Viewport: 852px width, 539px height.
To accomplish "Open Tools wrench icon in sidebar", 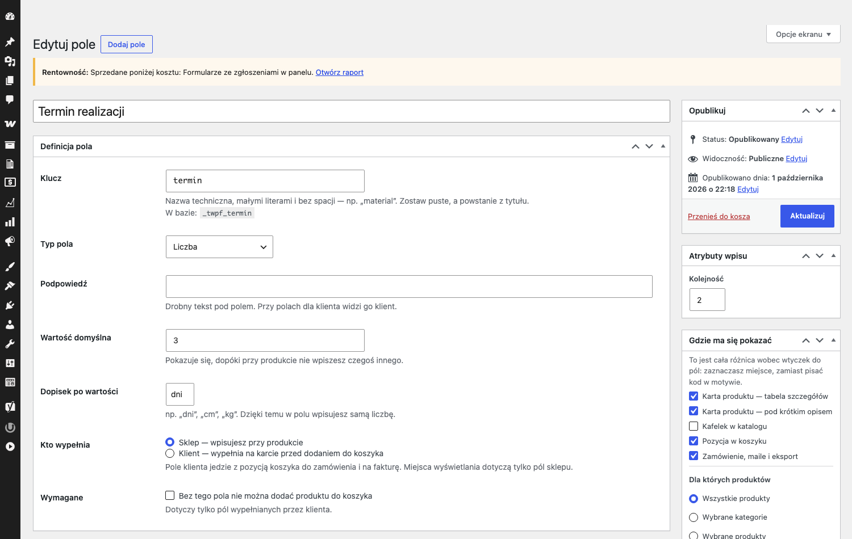I will (x=10, y=344).
